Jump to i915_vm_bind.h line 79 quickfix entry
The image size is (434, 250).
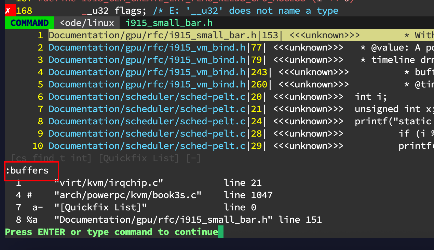pos(147,60)
